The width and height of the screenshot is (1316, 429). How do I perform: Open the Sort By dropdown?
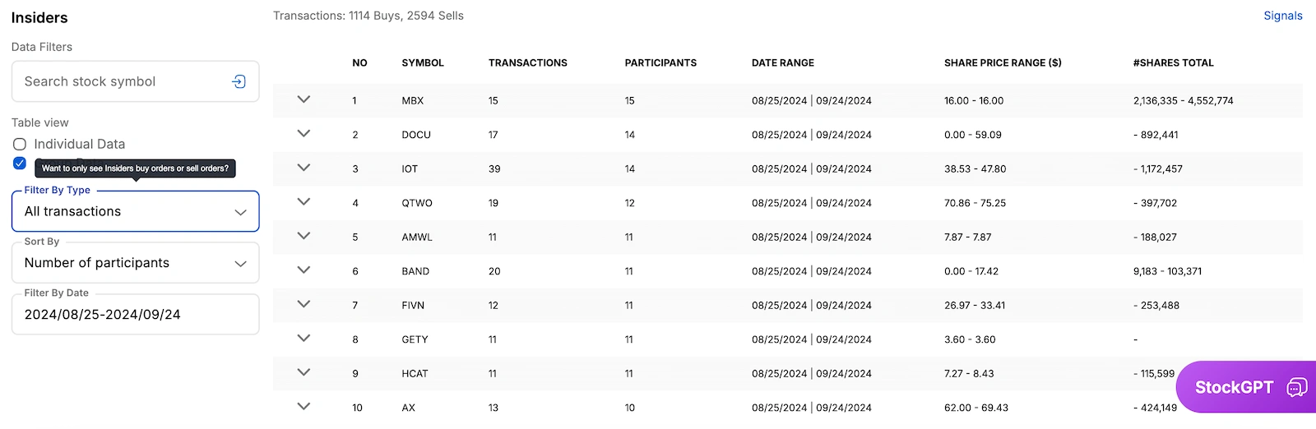click(x=135, y=263)
